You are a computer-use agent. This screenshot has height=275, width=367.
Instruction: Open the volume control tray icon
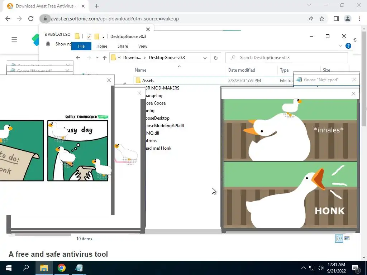(x=320, y=268)
